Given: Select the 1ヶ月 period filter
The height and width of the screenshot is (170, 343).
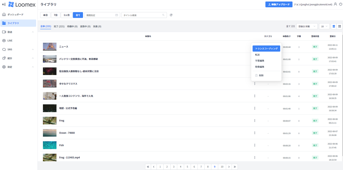Looking at the screenshot, I should [66, 15].
